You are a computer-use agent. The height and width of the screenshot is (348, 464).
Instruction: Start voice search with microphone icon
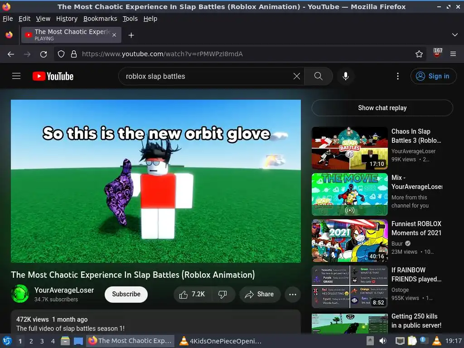click(x=345, y=76)
